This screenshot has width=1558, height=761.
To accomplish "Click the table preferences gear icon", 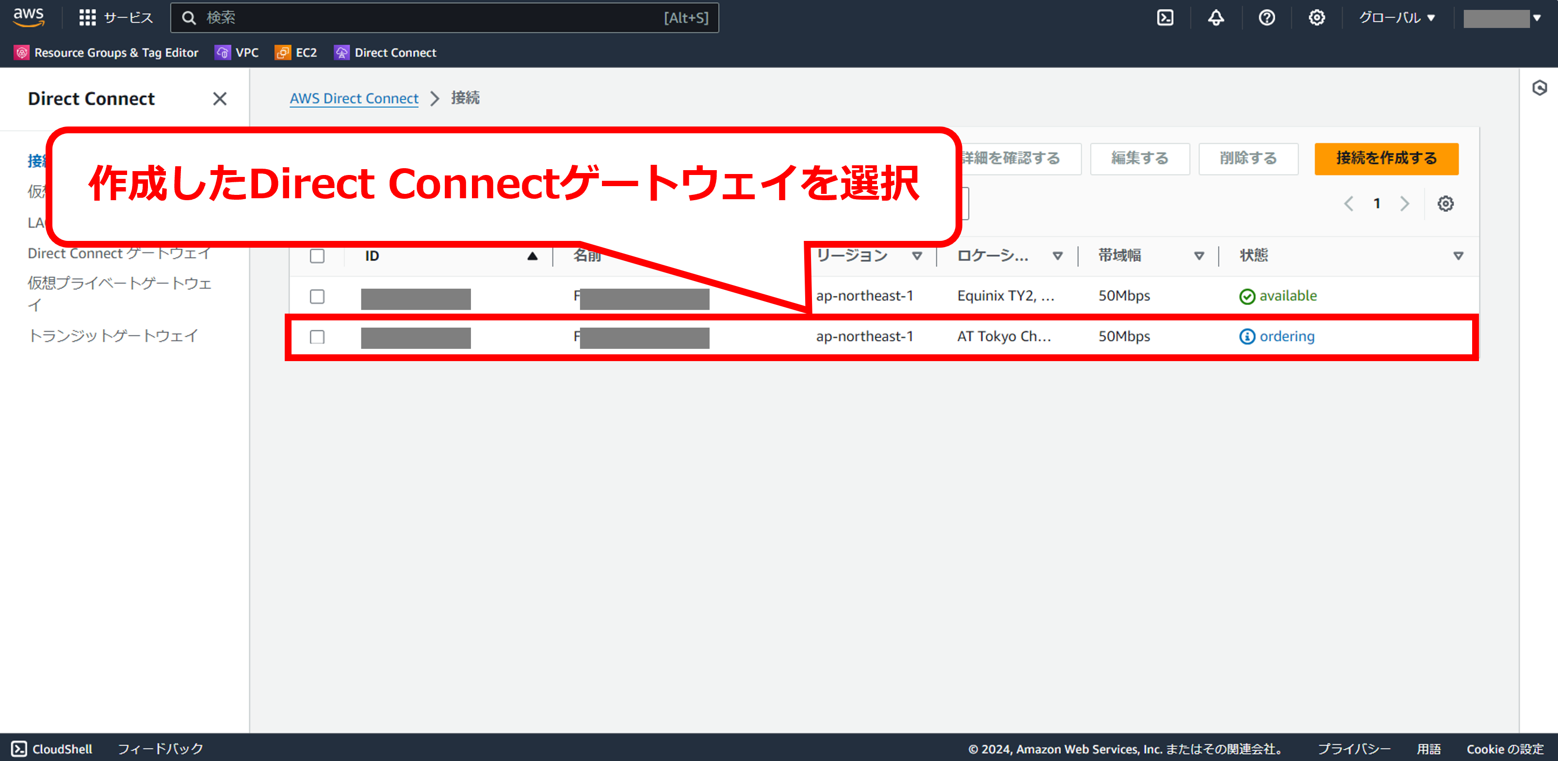I will (1445, 204).
